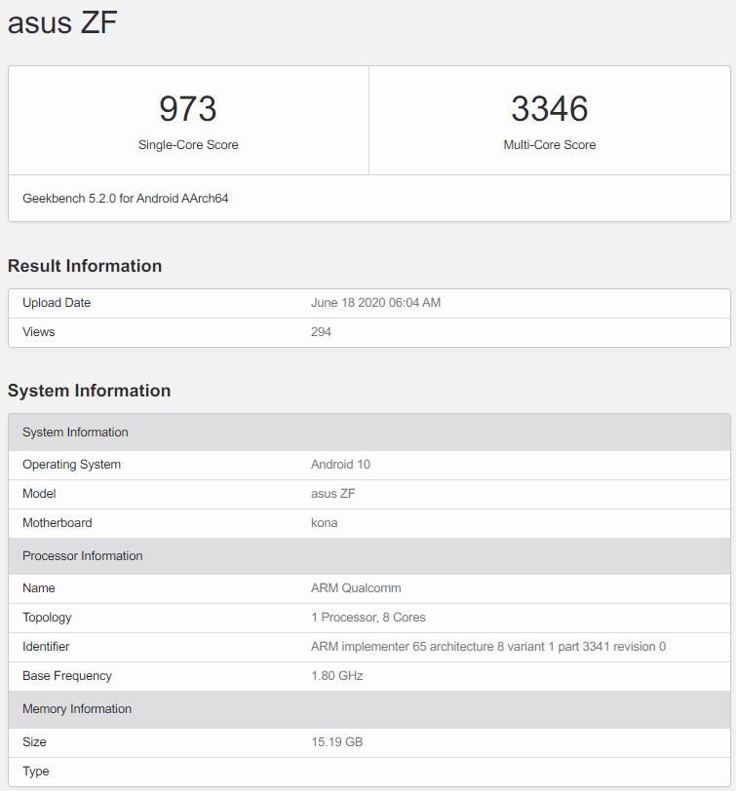Image resolution: width=736 pixels, height=791 pixels.
Task: Select the '1.80 GHz' value
Action: pos(337,676)
